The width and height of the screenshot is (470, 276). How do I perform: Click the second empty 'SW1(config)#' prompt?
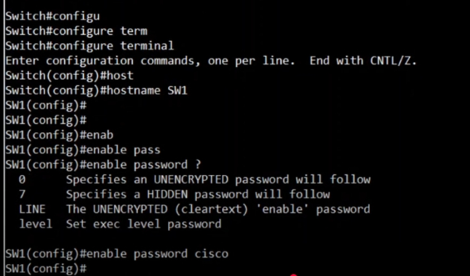(x=46, y=120)
